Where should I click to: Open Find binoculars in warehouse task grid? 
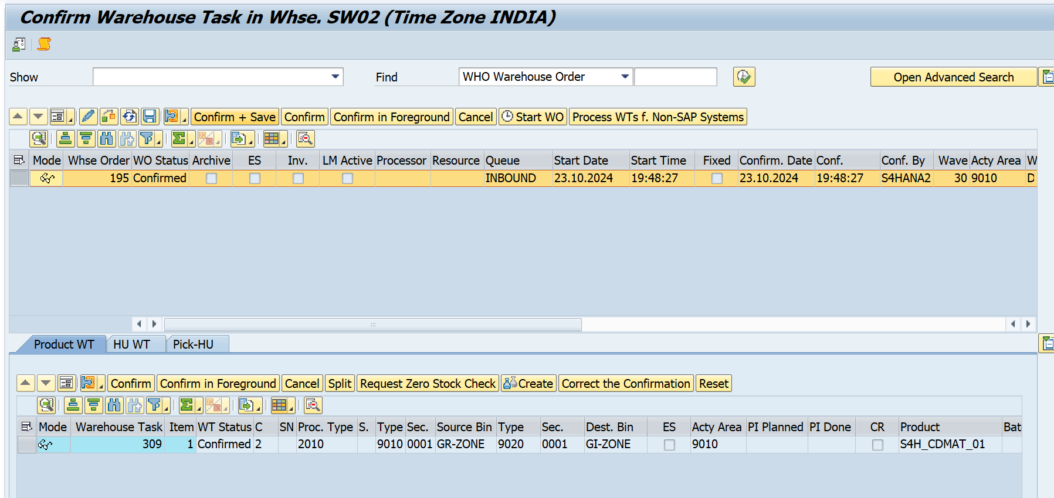tap(114, 405)
